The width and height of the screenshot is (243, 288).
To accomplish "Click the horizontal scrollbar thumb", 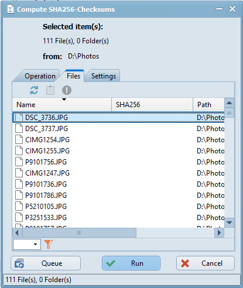I will (x=79, y=233).
